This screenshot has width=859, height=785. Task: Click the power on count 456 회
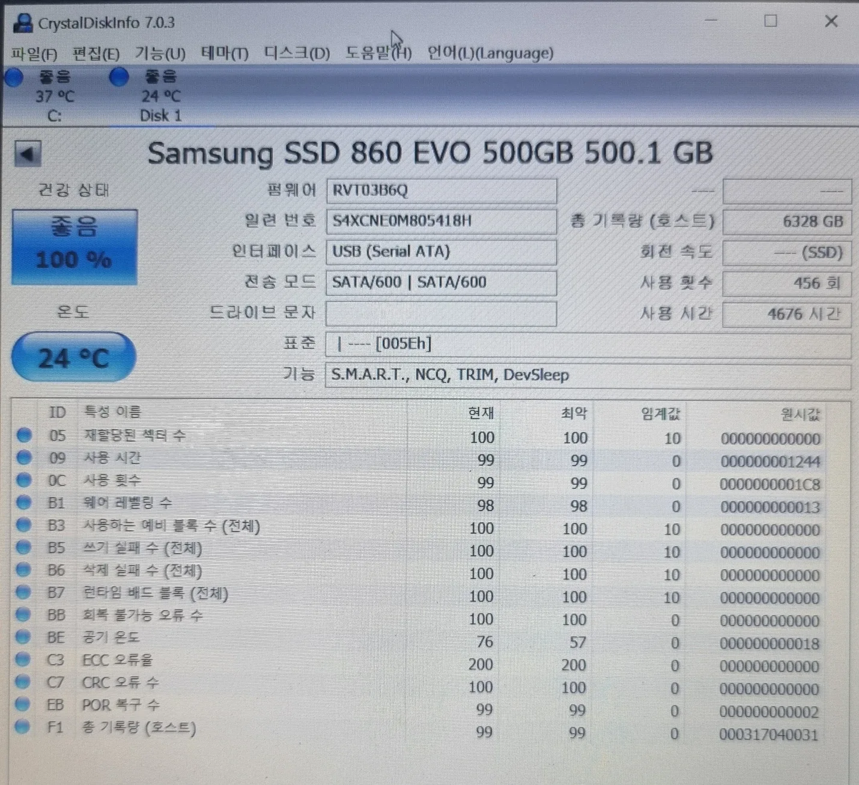[787, 283]
